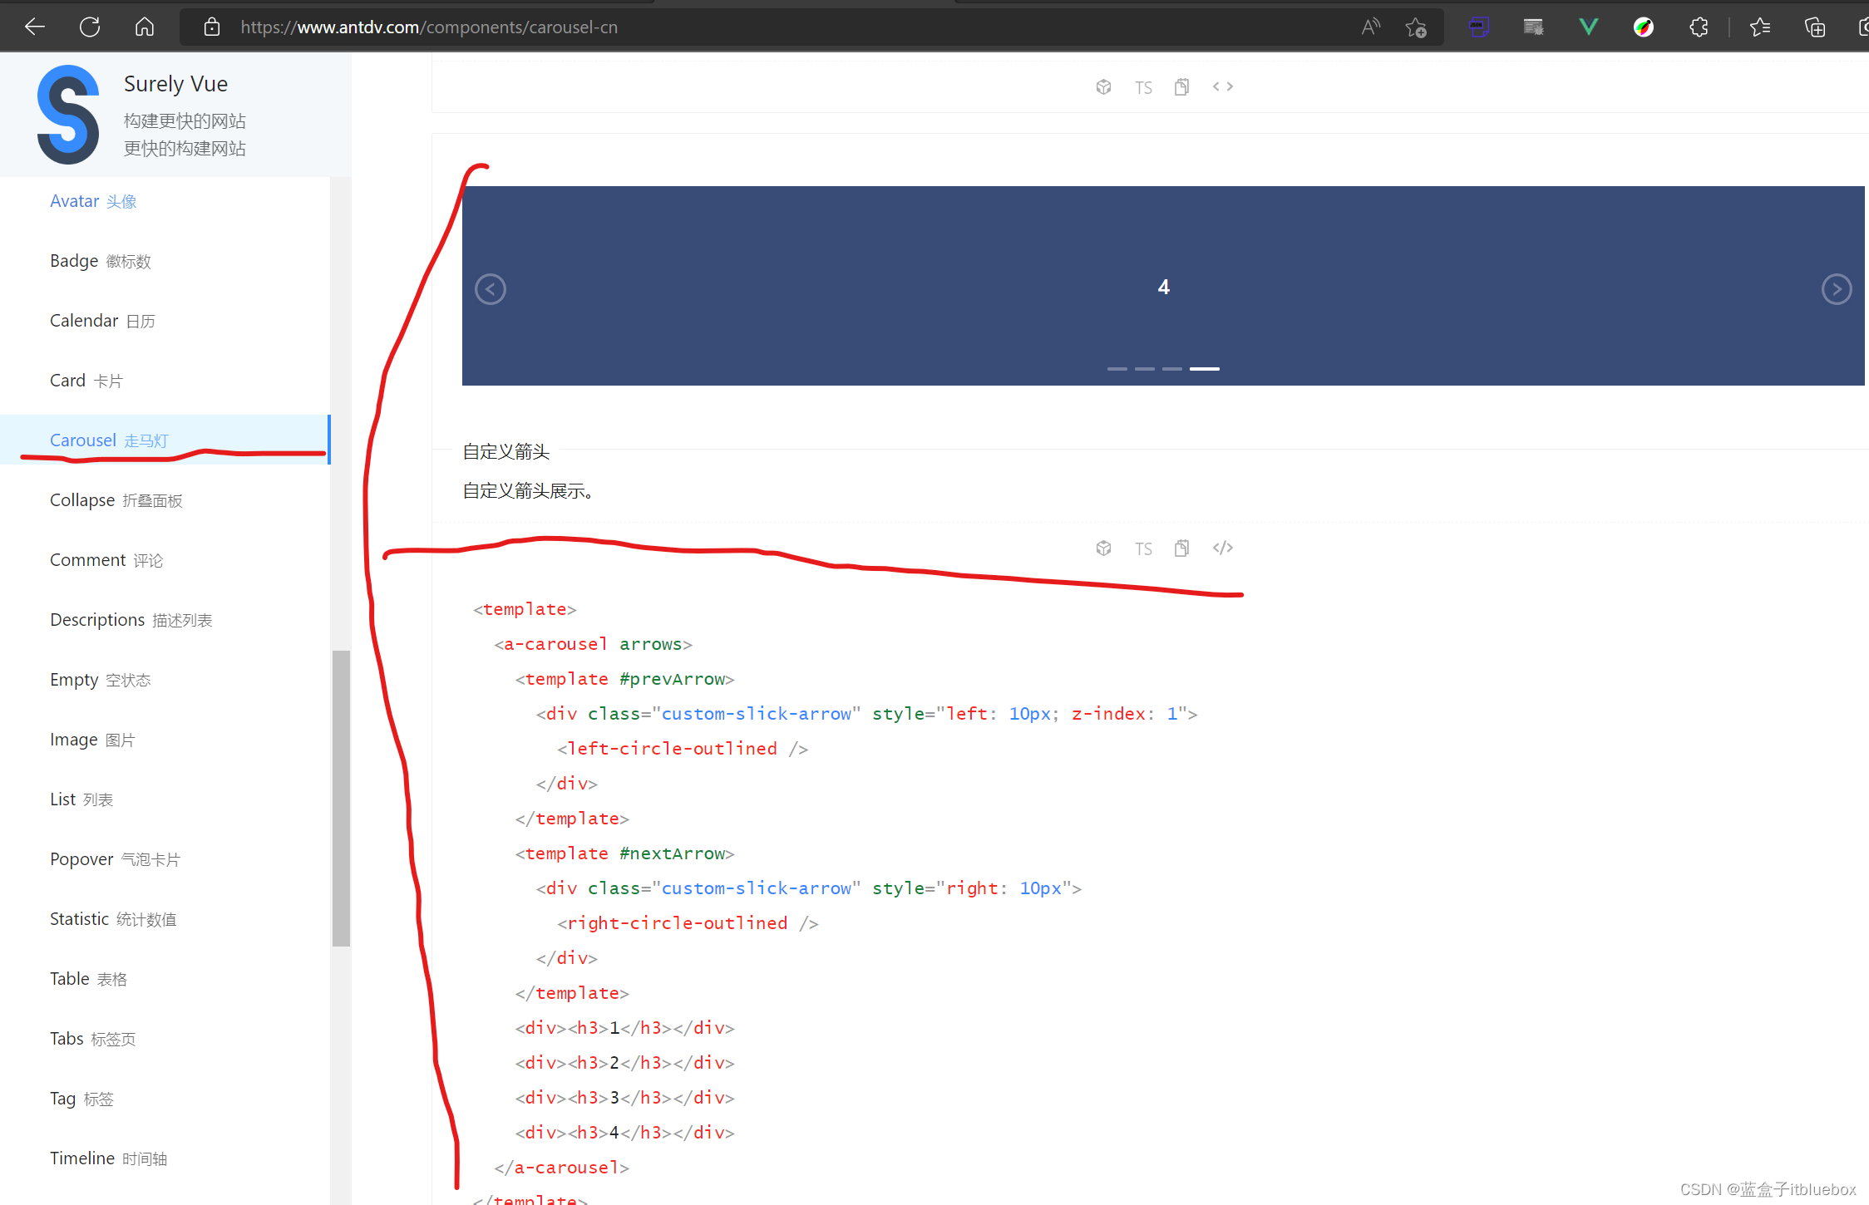Viewport: 1869px width, 1205px height.
Task: Click the previous arrow on the carousel
Action: pyautogui.click(x=491, y=289)
